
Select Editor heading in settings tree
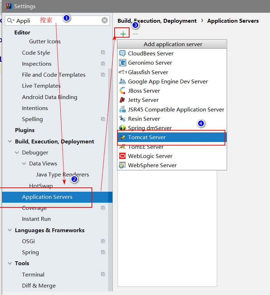click(x=22, y=33)
